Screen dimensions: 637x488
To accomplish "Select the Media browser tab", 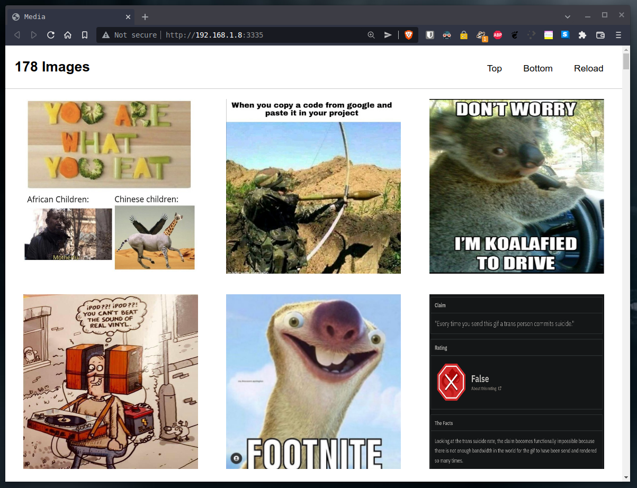I will pos(69,17).
